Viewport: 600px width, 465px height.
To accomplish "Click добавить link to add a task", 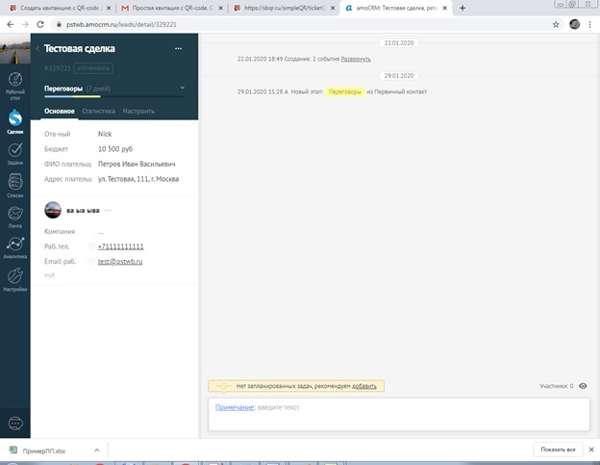I will [x=364, y=386].
